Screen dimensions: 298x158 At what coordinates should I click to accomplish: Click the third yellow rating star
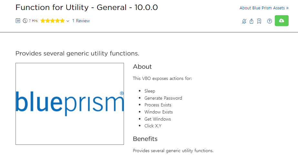[53, 21]
